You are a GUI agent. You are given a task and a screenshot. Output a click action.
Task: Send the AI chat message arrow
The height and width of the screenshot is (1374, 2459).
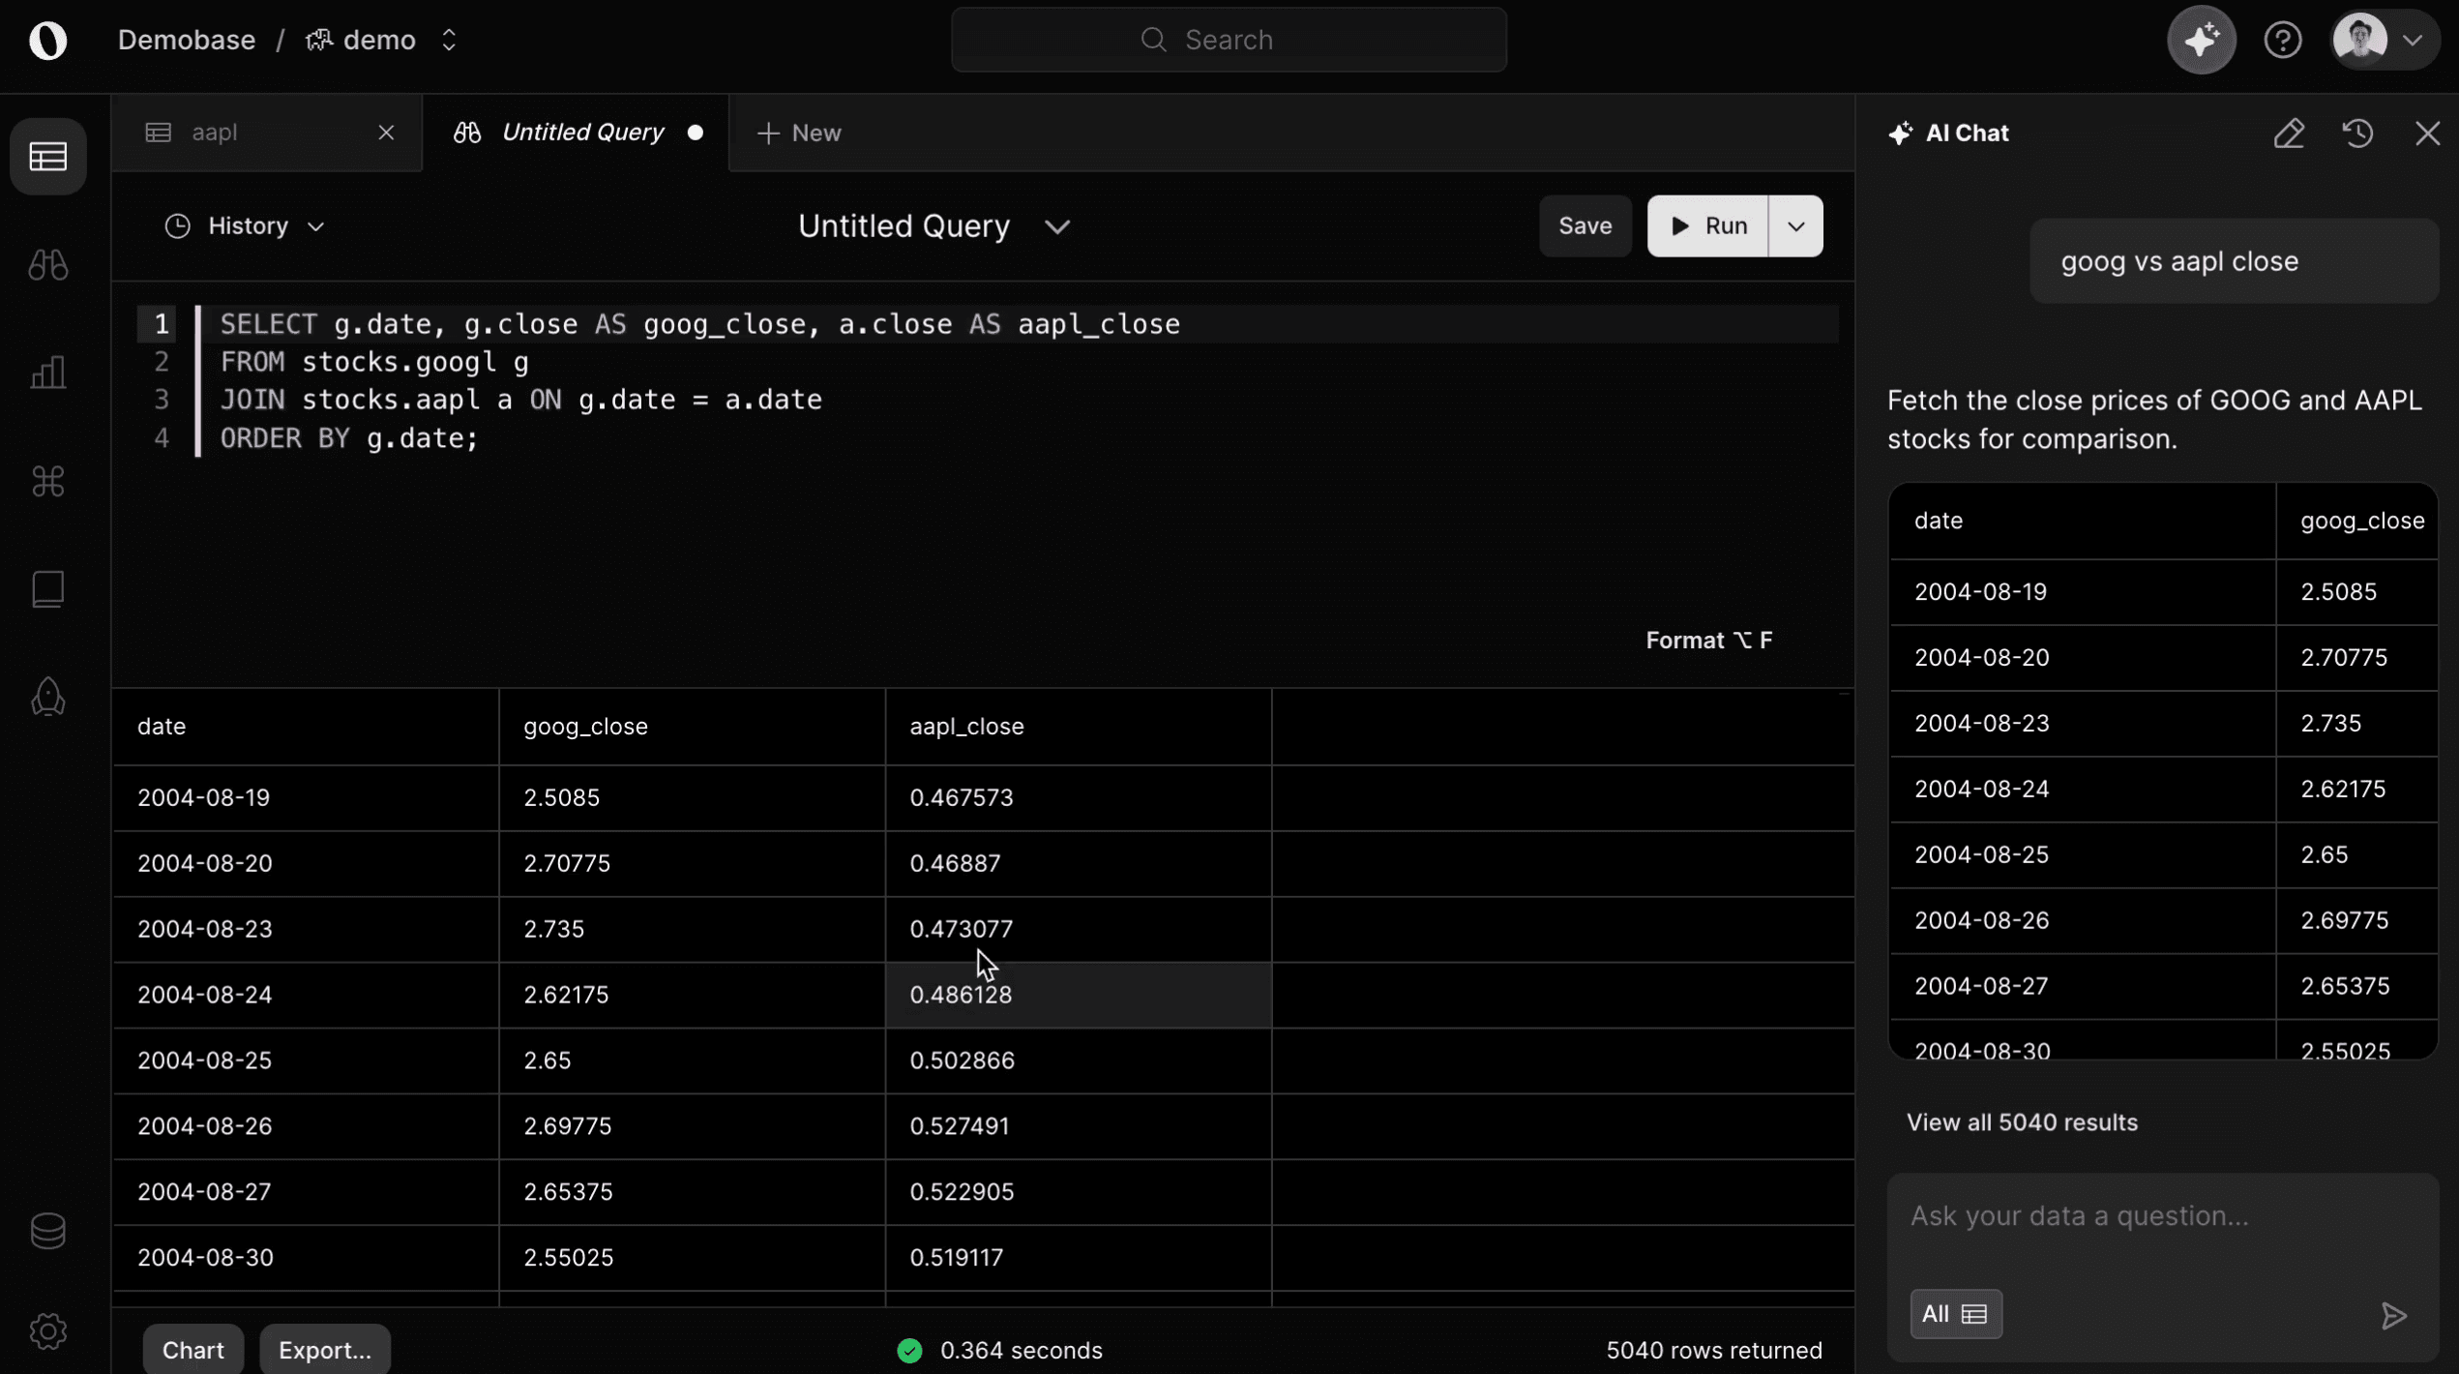coord(2393,1315)
